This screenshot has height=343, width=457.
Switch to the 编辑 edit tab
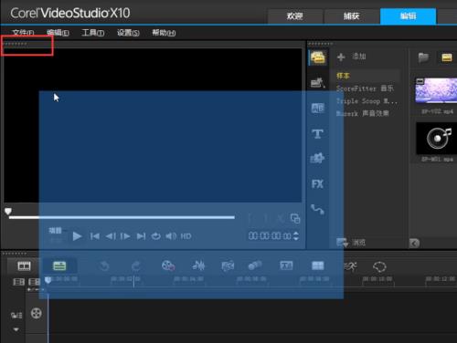pyautogui.click(x=408, y=16)
